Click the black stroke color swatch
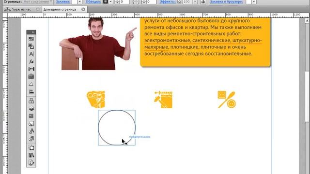This screenshot has height=174, width=310. tap(106, 2)
